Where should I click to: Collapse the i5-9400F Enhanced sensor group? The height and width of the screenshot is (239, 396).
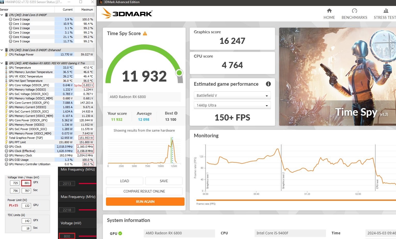point(2,50)
